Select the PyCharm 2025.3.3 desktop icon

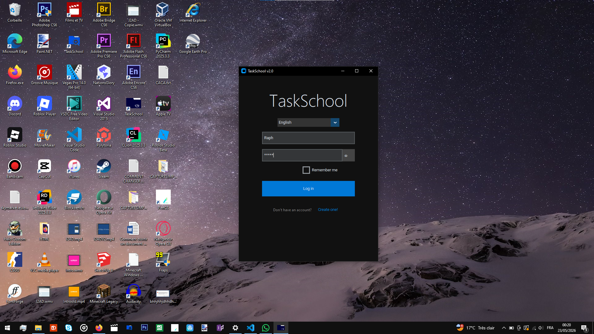click(163, 46)
